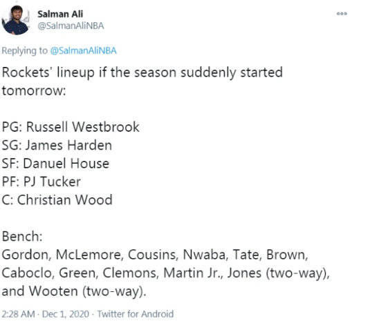Select the 'PG: Russell Westbrook' line
Viewport: 370px width, 321px height.
tap(71, 127)
